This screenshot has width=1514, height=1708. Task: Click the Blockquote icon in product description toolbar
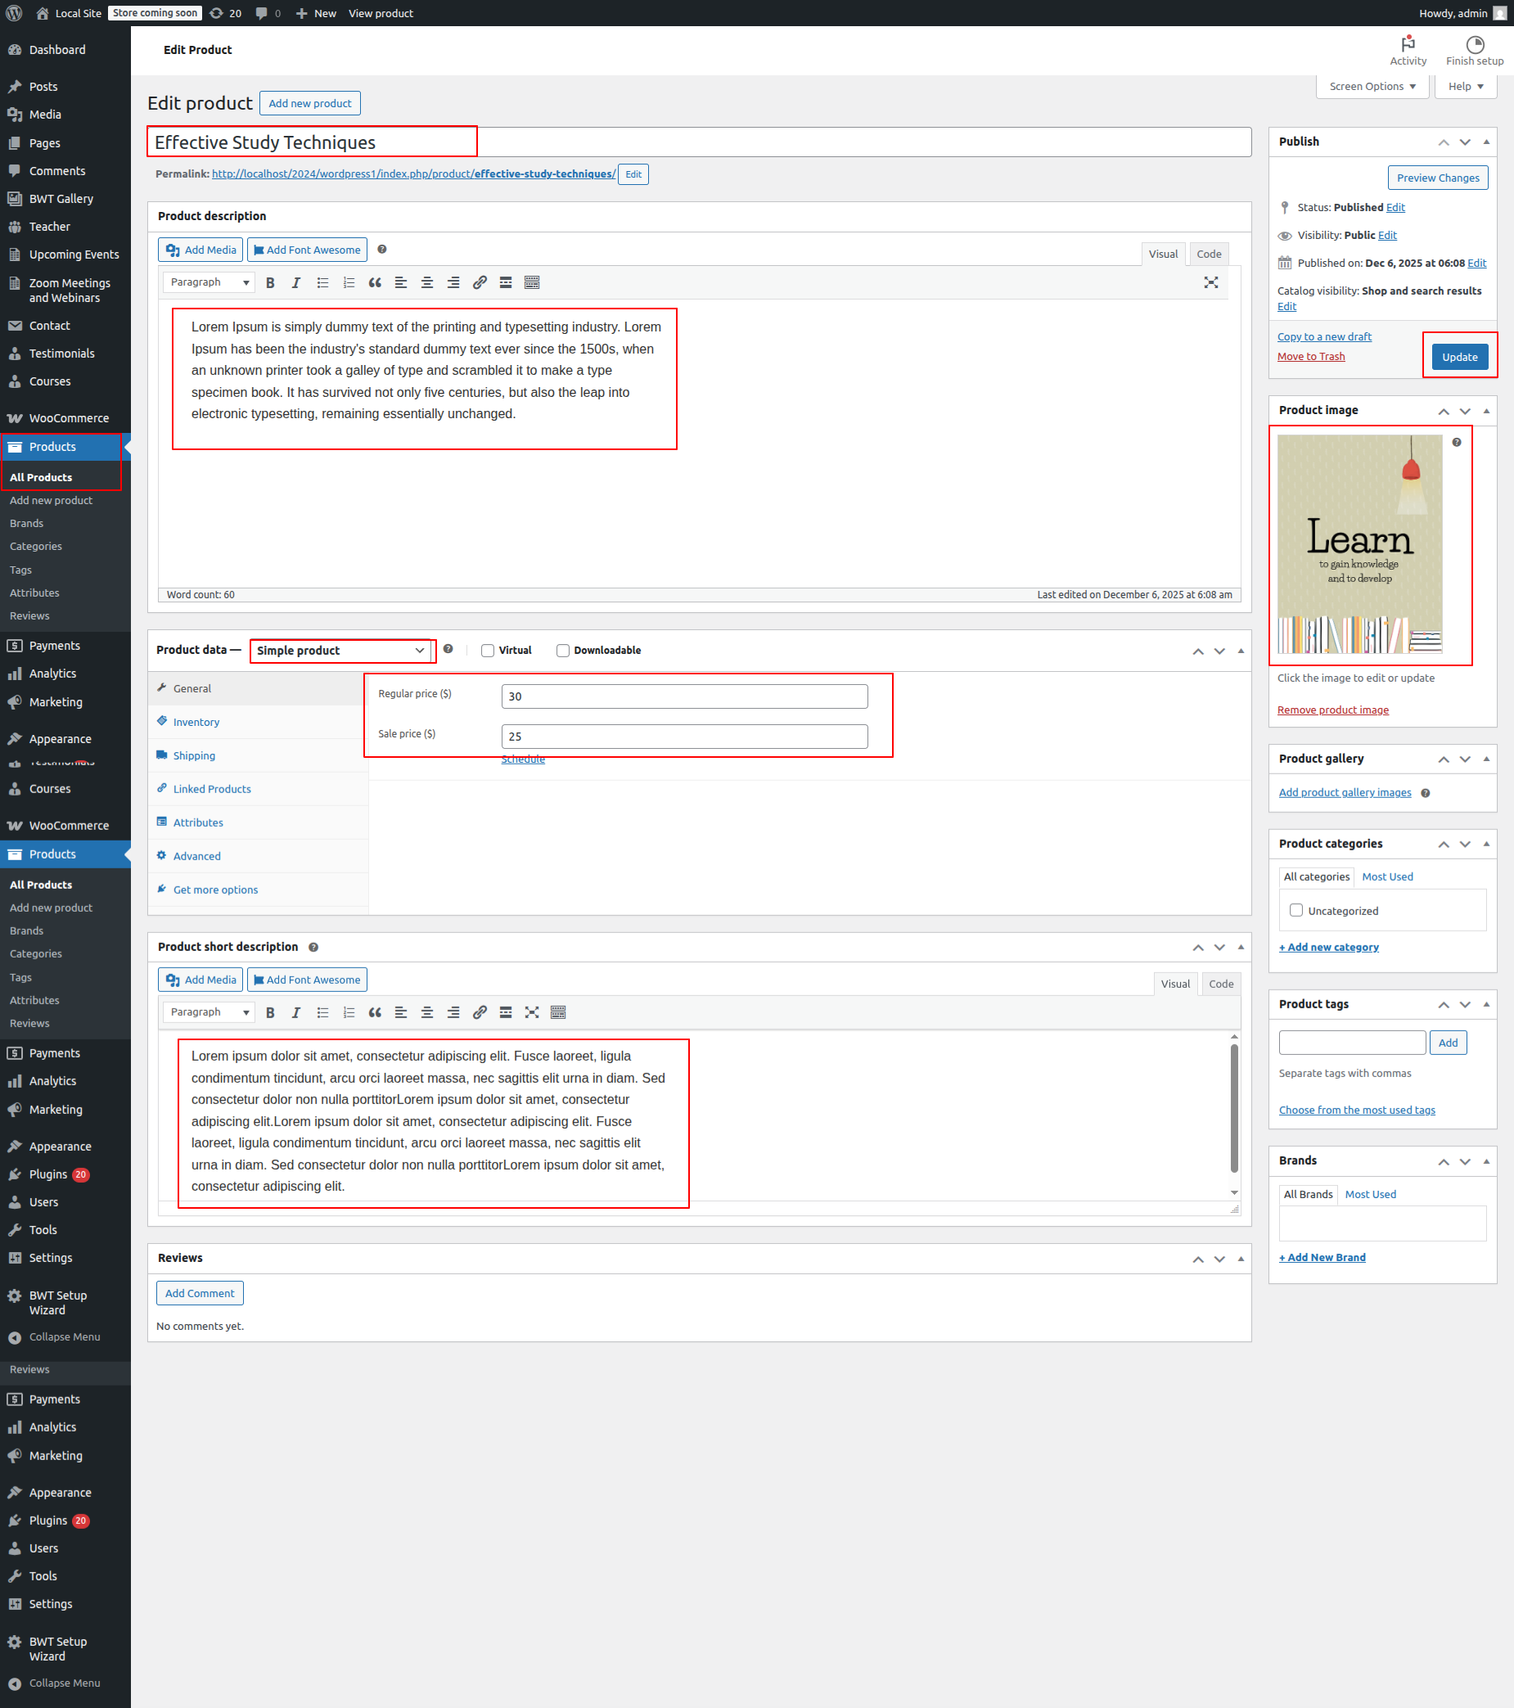pyautogui.click(x=375, y=282)
